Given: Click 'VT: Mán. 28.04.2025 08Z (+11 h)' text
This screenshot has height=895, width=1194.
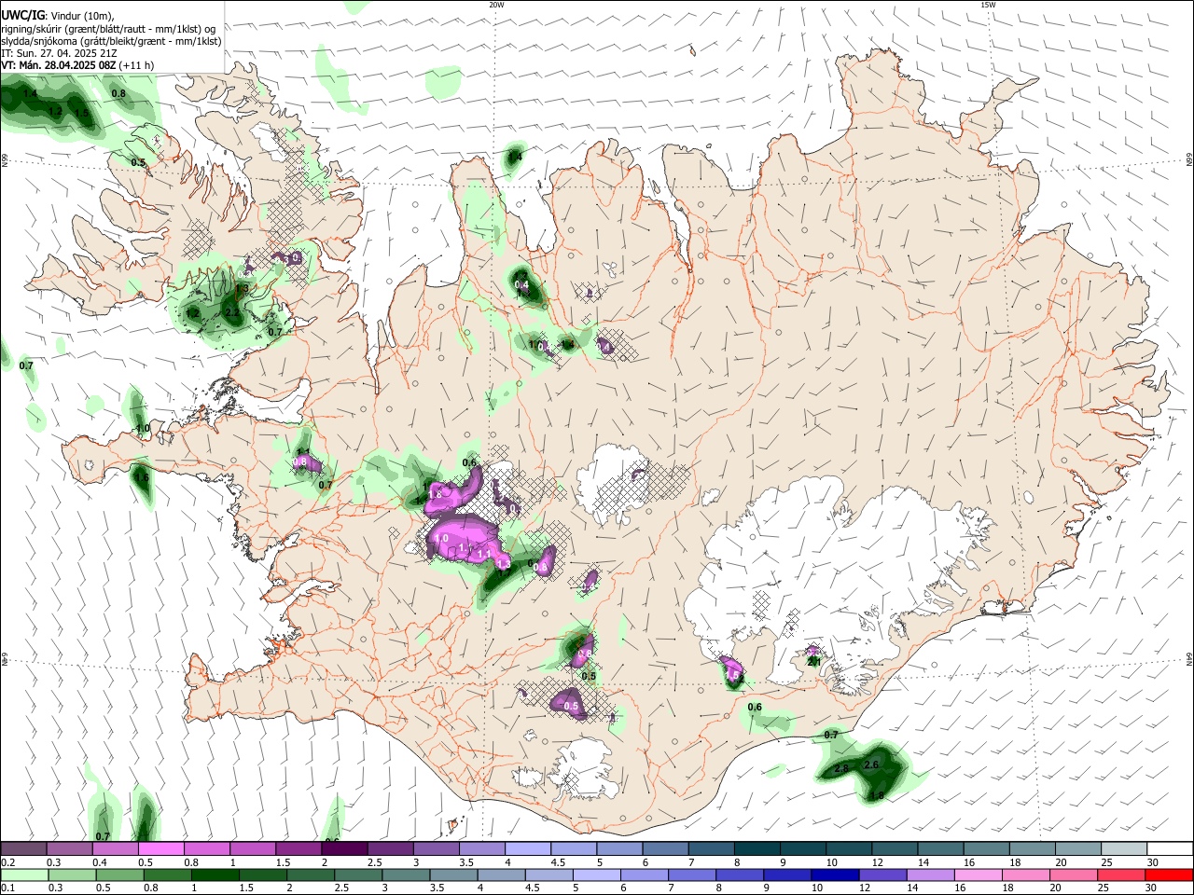Looking at the screenshot, I should 78,65.
